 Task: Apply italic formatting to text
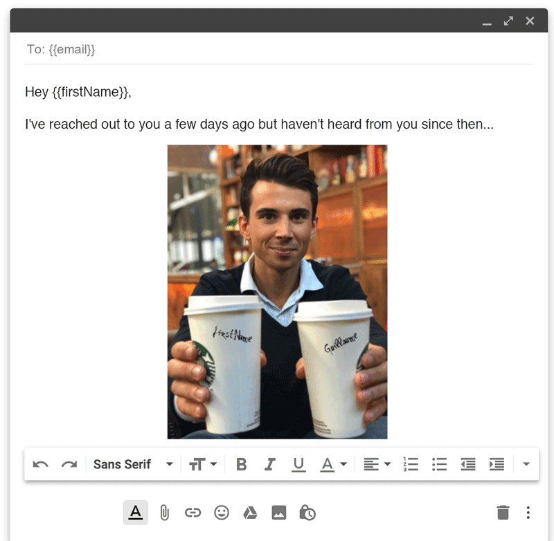269,464
